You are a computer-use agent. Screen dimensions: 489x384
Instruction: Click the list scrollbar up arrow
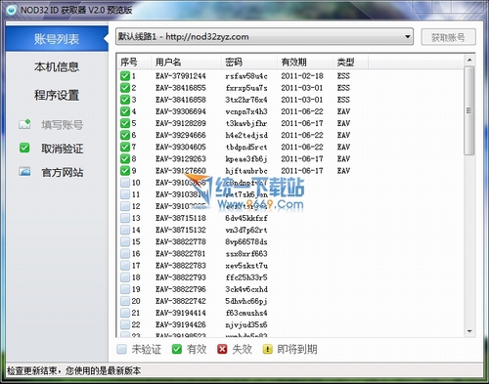[x=469, y=60]
